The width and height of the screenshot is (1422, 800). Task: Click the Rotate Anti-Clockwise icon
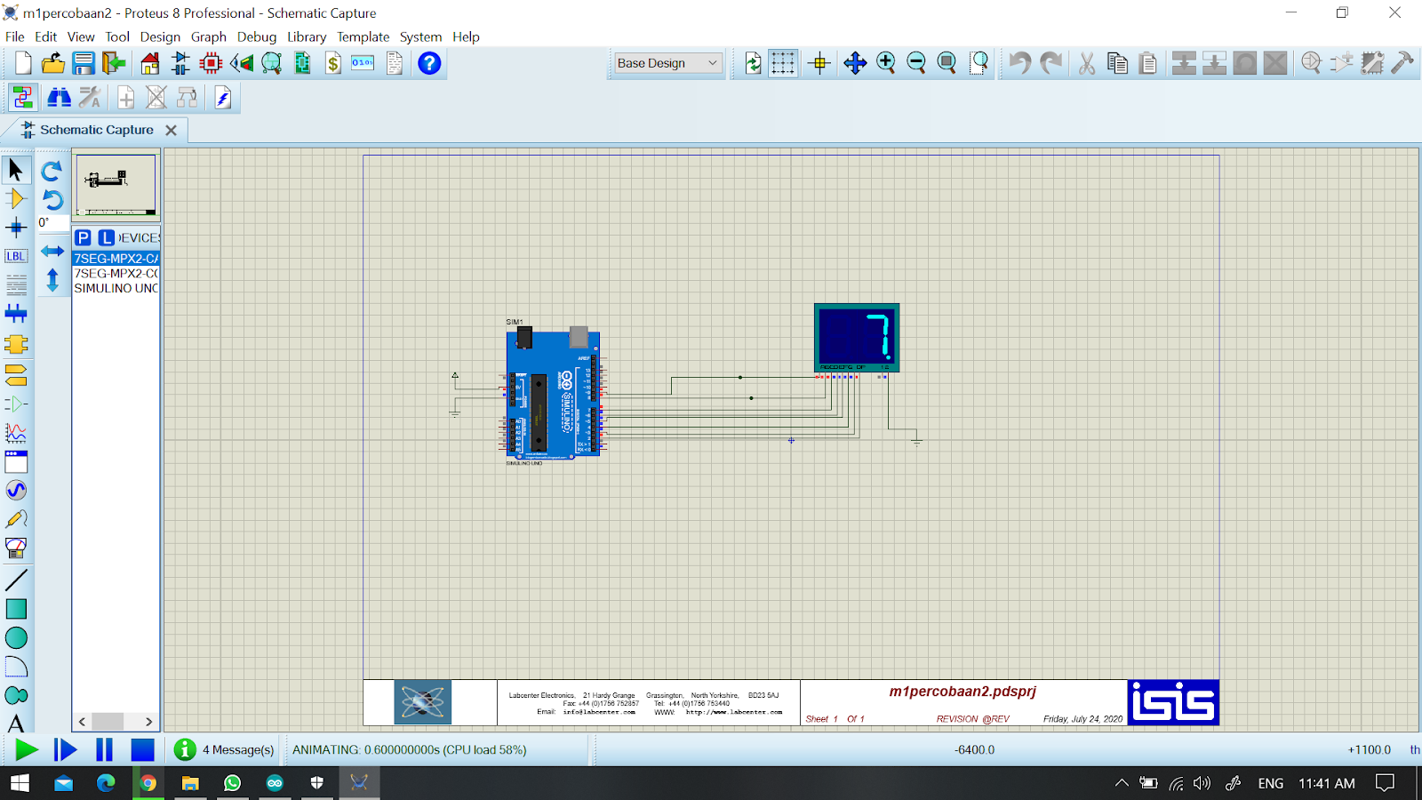(52, 199)
